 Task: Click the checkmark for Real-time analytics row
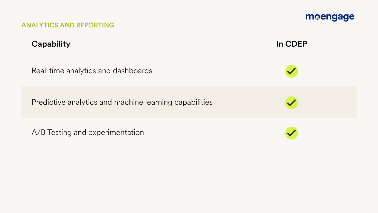(291, 71)
